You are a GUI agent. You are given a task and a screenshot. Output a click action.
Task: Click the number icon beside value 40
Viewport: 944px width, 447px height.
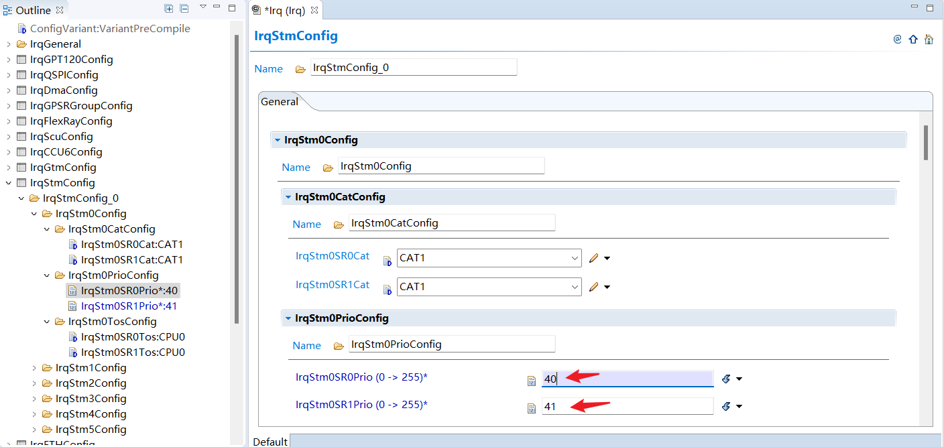point(532,381)
